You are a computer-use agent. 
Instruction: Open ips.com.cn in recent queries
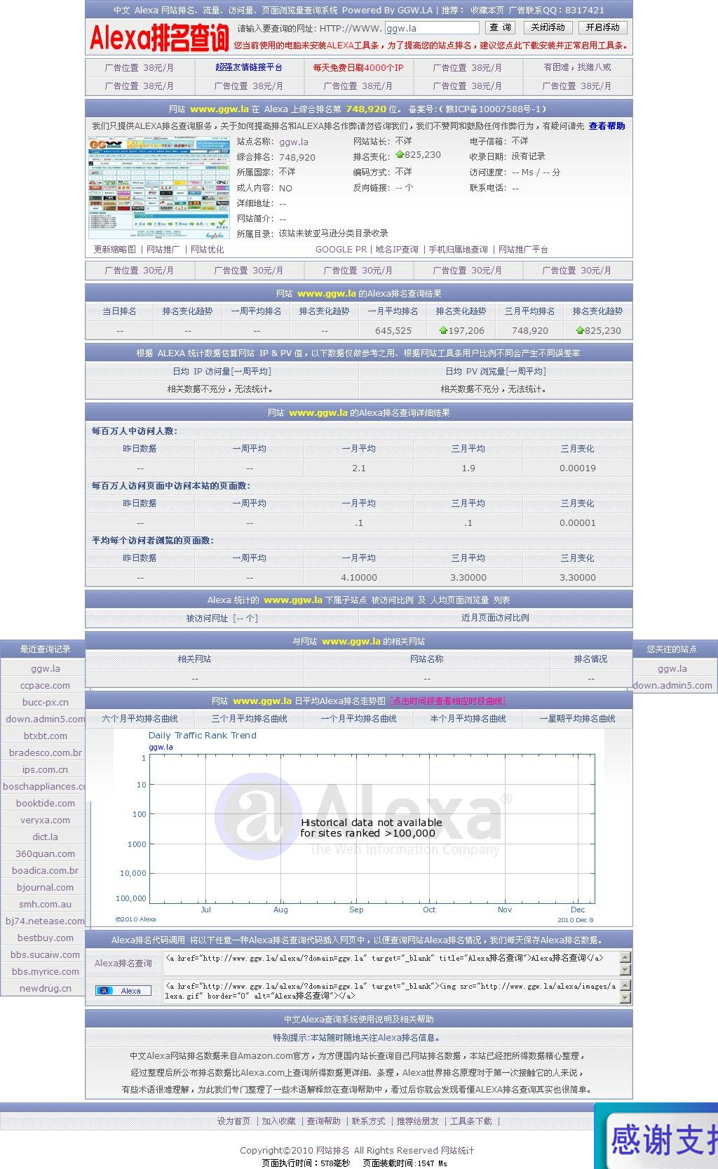coord(46,770)
